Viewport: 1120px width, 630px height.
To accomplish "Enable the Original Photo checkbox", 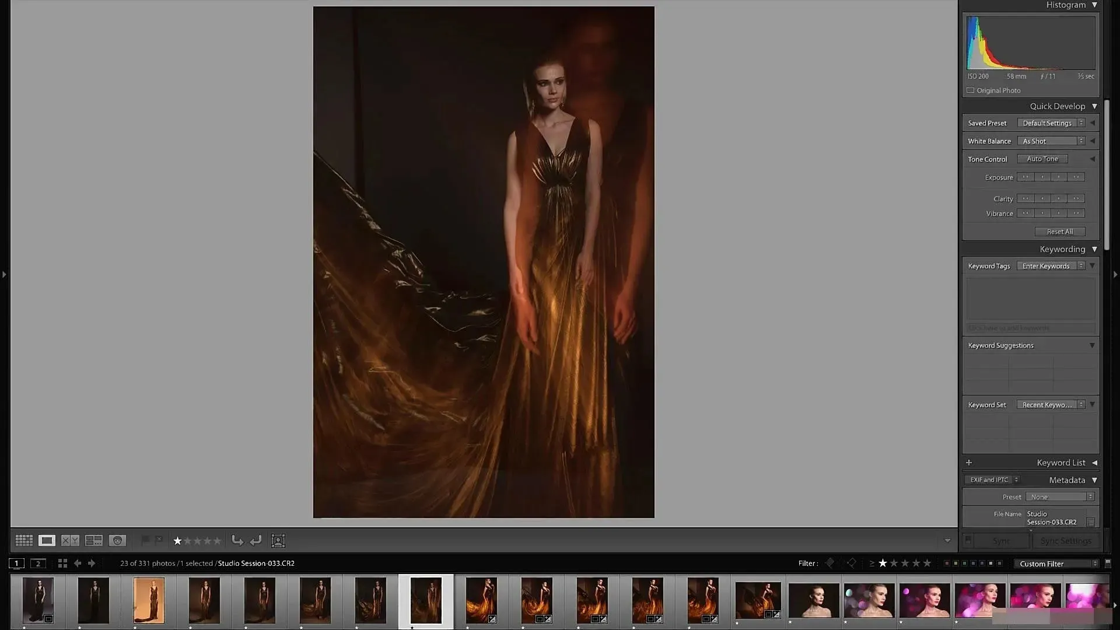I will (971, 90).
